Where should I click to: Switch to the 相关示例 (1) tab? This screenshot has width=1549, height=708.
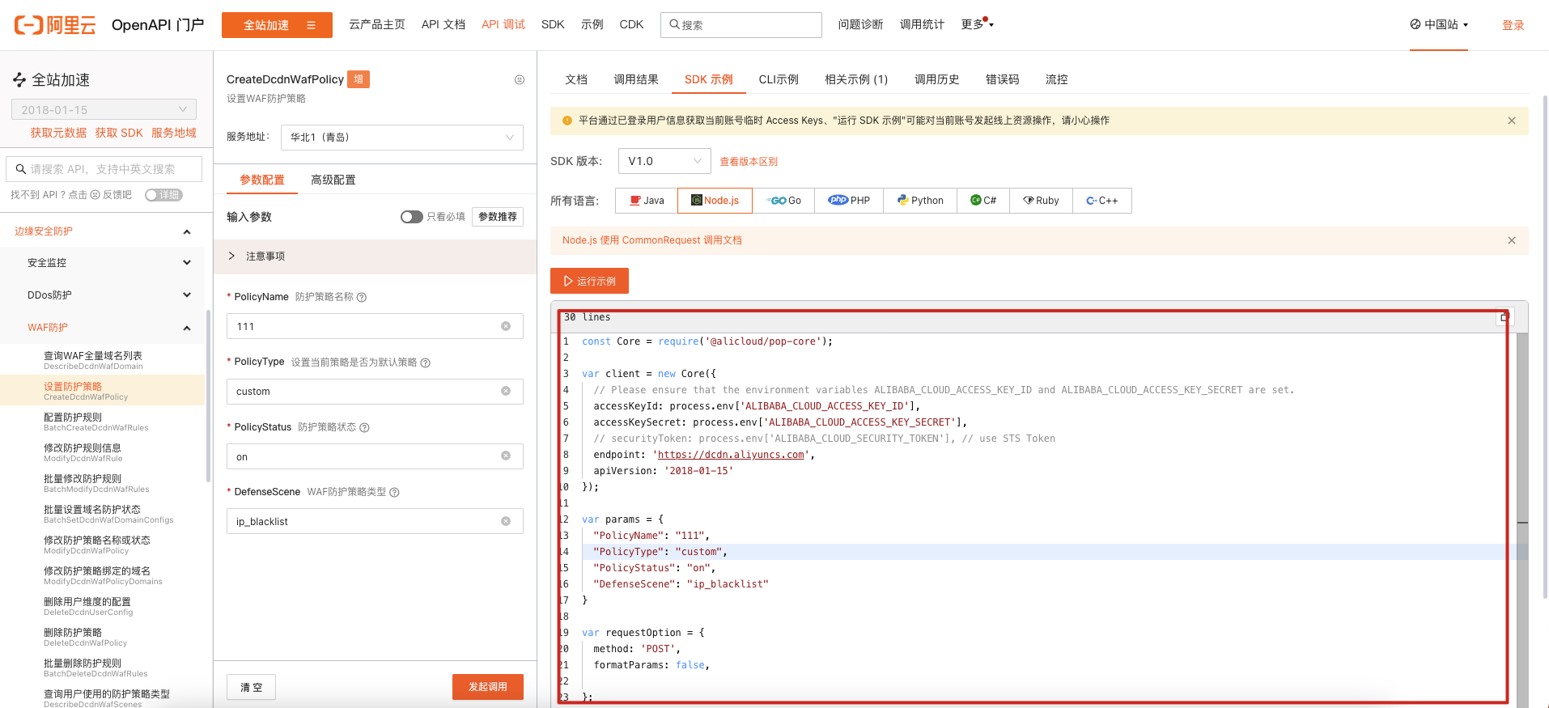[856, 79]
